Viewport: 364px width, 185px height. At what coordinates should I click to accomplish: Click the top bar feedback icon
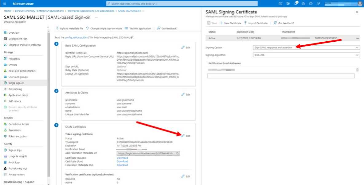tap(319, 4)
